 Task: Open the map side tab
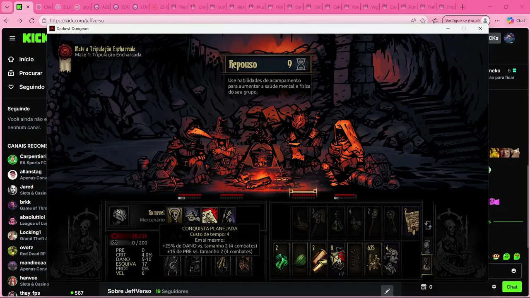pos(426,246)
